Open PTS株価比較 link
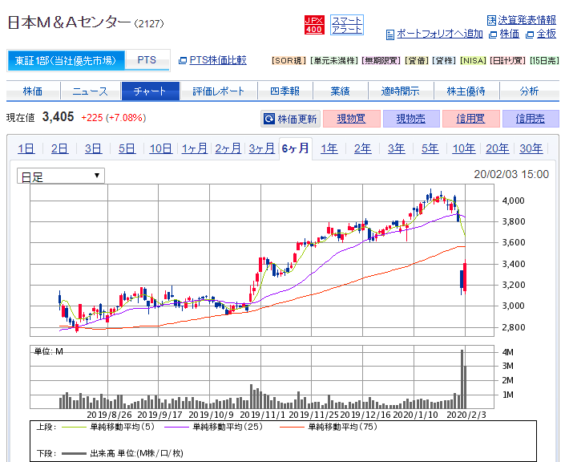Viewport: 565px width, 462px height. click(218, 60)
